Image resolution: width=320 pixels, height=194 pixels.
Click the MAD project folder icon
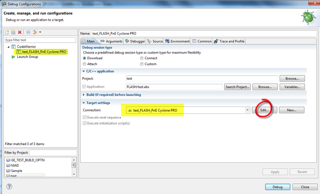coord(8,165)
